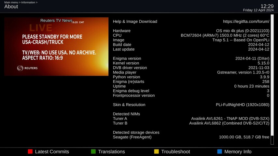Select the Image row label

coord(118,40)
